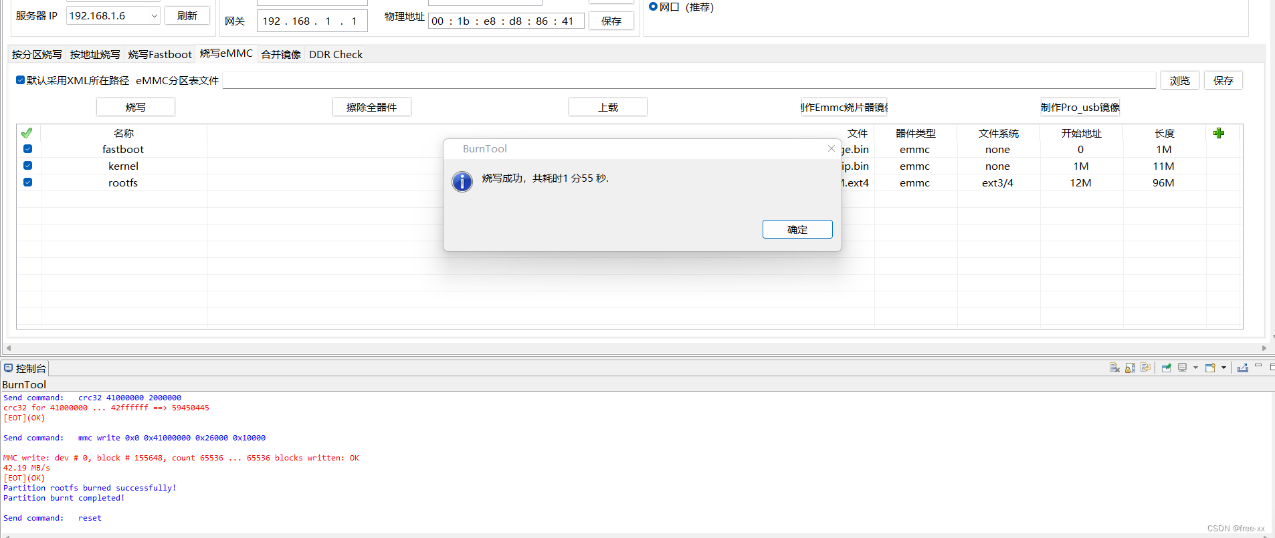Uncheck the rootfs partition checkbox
The image size is (1275, 538).
(27, 182)
